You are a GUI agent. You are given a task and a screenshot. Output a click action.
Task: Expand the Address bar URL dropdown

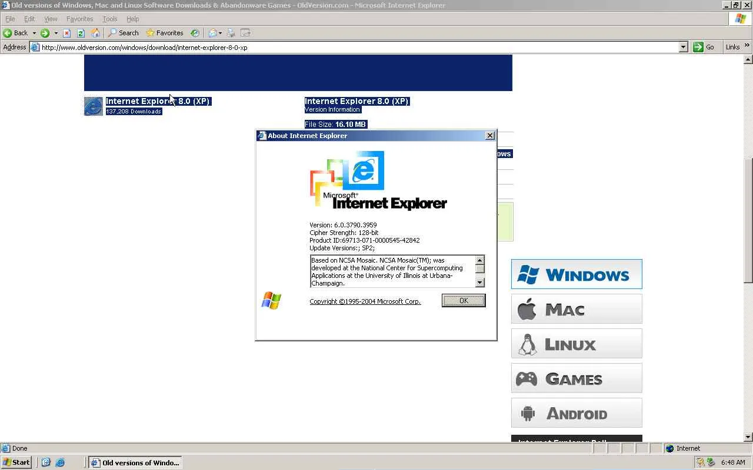(x=683, y=47)
